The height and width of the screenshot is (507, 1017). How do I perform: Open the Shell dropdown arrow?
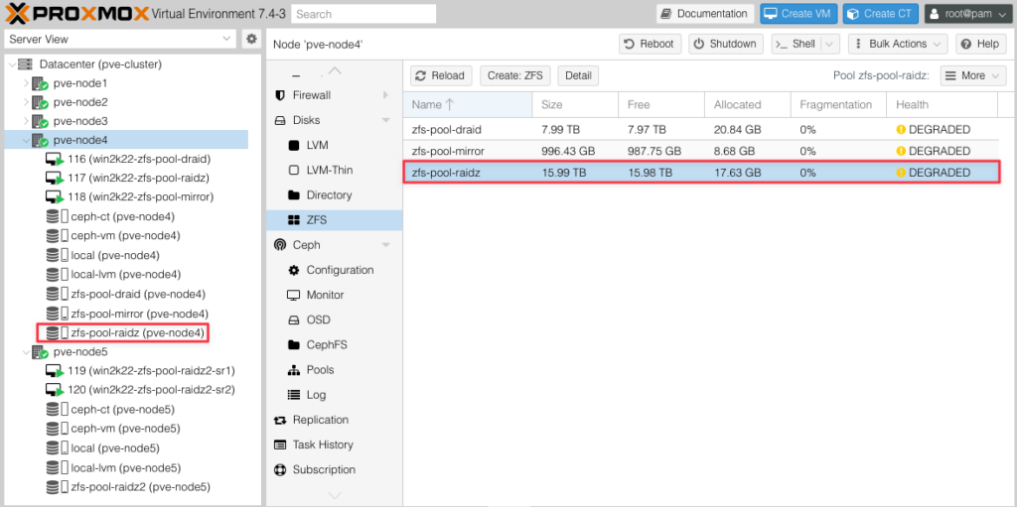pyautogui.click(x=830, y=44)
